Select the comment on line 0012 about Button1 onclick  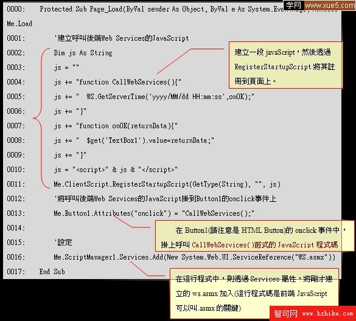point(166,199)
